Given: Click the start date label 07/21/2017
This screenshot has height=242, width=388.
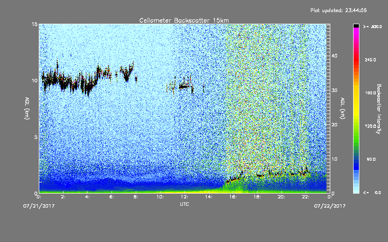Looking at the screenshot, I should (x=39, y=206).
